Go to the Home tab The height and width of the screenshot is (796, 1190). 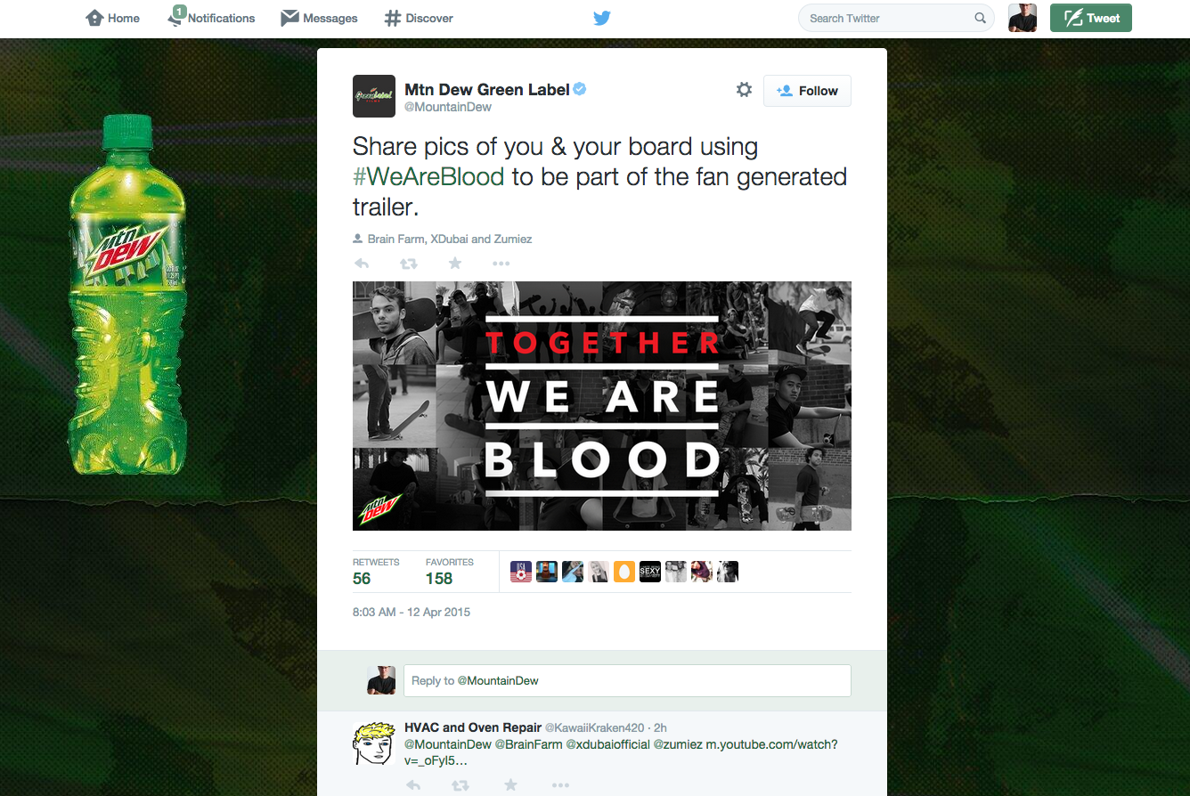click(112, 18)
